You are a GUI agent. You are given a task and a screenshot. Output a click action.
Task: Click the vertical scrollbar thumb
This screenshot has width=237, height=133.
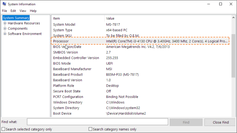(234, 56)
